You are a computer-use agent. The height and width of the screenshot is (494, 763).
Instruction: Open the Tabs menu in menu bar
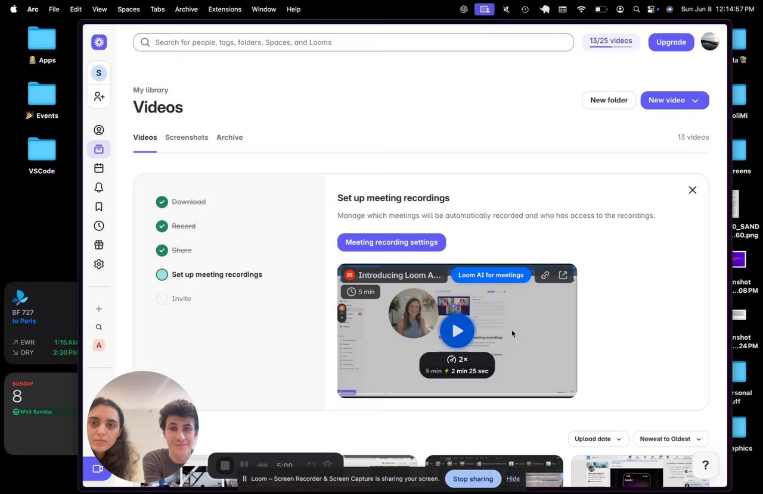(157, 9)
